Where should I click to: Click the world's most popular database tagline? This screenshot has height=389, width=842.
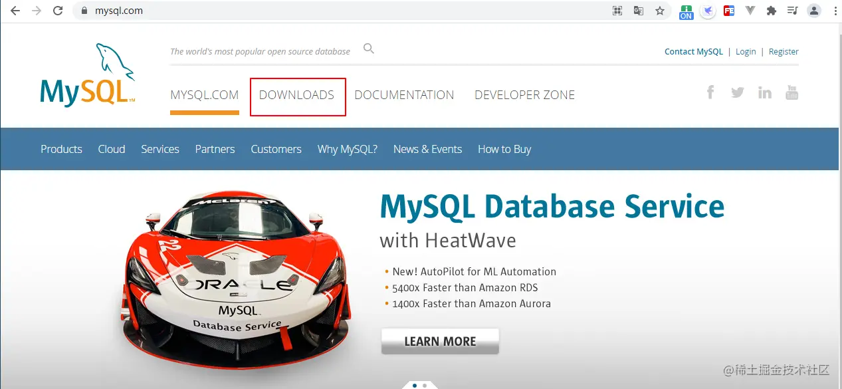tap(260, 51)
